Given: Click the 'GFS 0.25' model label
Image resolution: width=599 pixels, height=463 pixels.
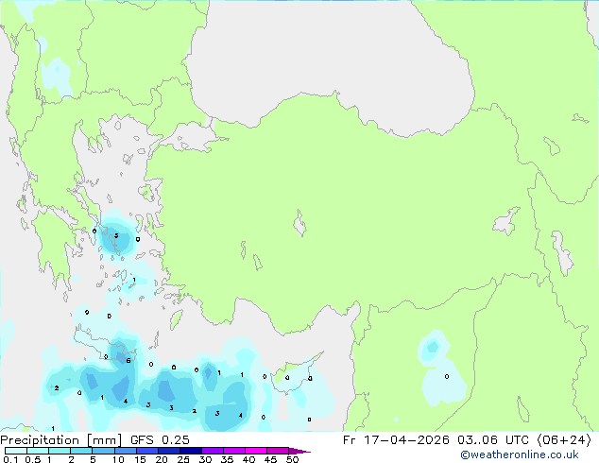Looking at the screenshot, I should click(x=160, y=440).
